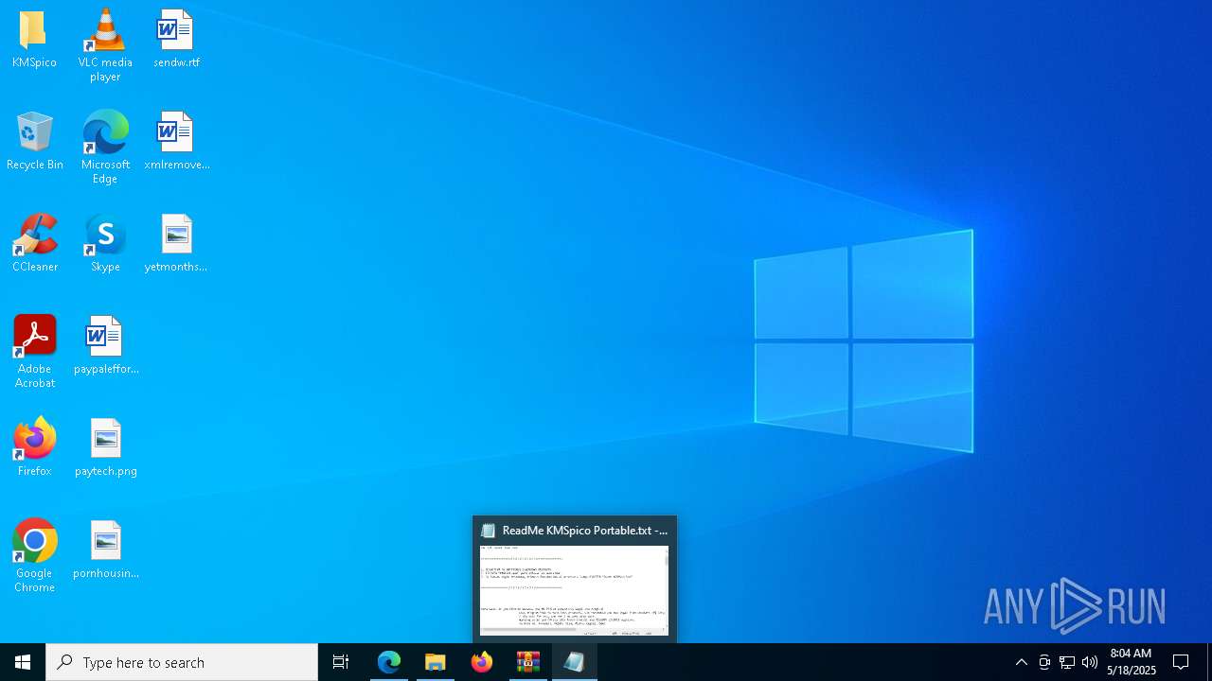
Task: Launch Skype from the desktop
Action: tap(105, 244)
